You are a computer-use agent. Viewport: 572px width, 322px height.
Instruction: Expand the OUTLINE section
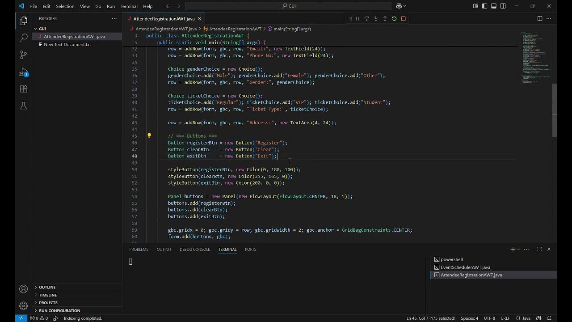click(77, 287)
